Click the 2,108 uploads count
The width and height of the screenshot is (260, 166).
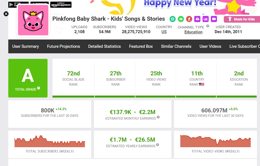79,32
